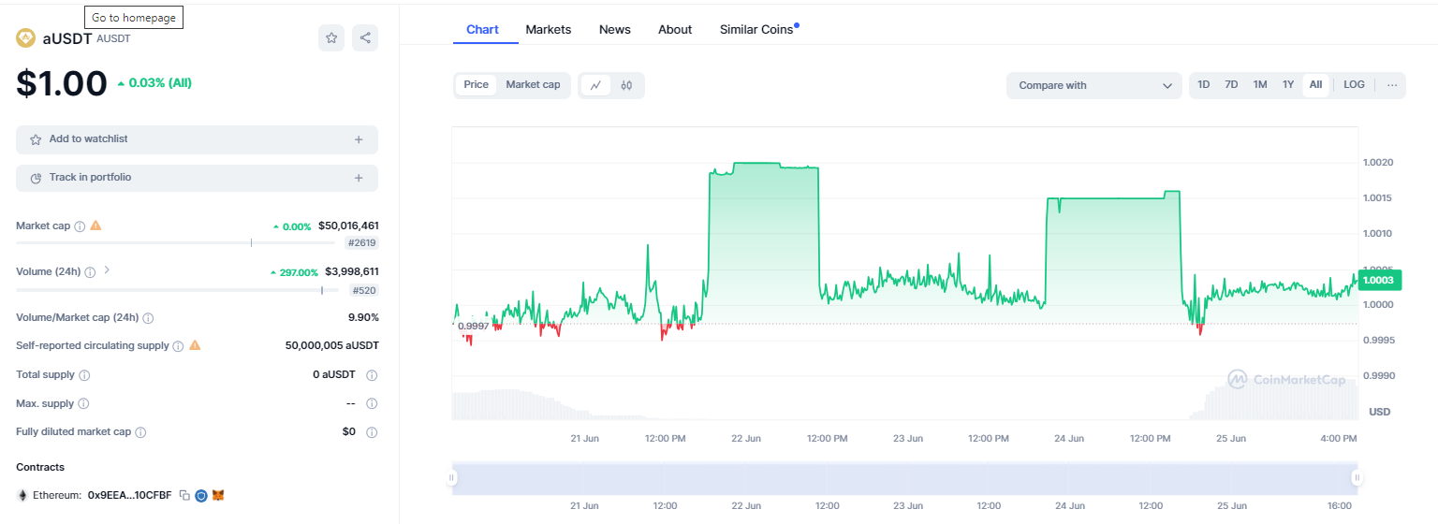Image resolution: width=1438 pixels, height=524 pixels.
Task: Click the USD currency label on chart
Action: click(1379, 412)
